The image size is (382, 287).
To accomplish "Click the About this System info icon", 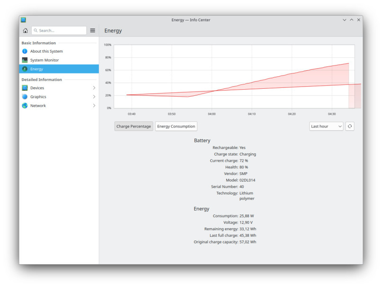I will tap(25, 51).
